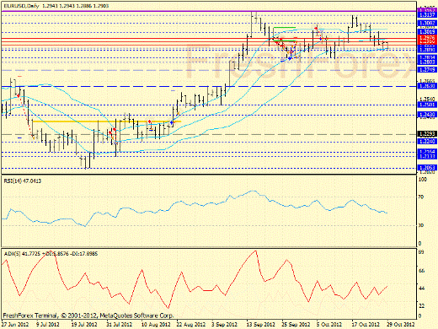This screenshot has width=438, height=329.
Task: Click the 1.3082 price level label
Action: coord(427,23)
